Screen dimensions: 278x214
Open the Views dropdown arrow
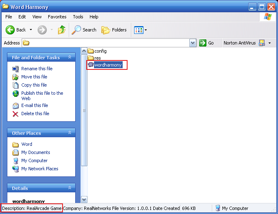[146, 30]
